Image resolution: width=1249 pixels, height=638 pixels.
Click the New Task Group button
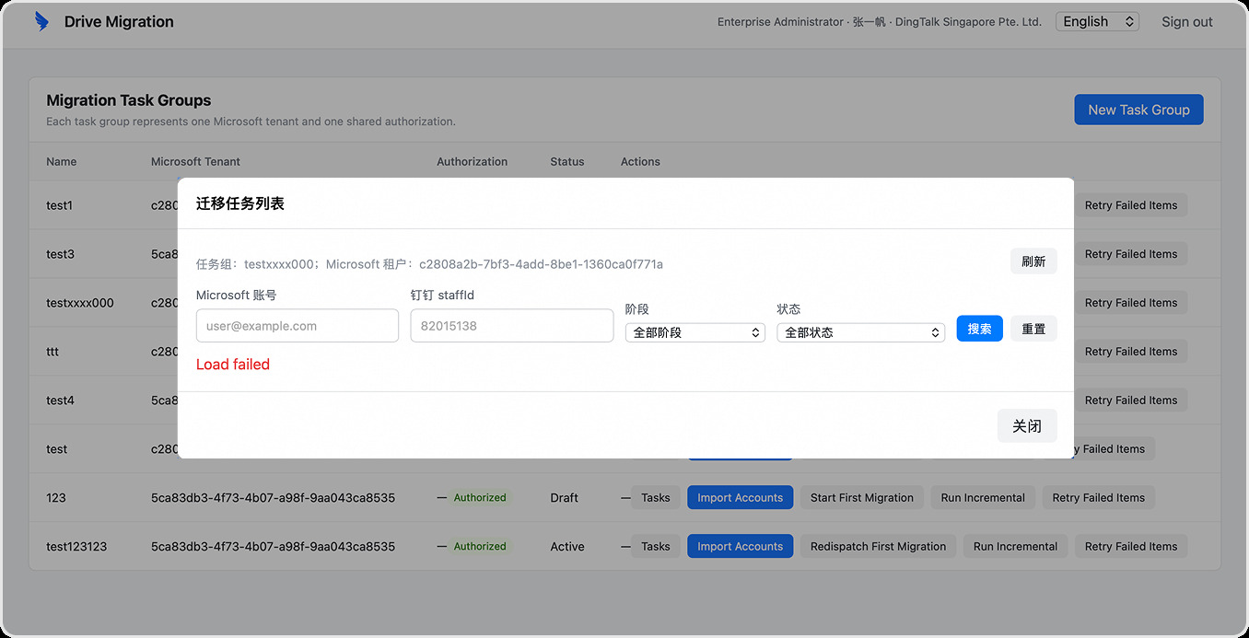tap(1138, 110)
